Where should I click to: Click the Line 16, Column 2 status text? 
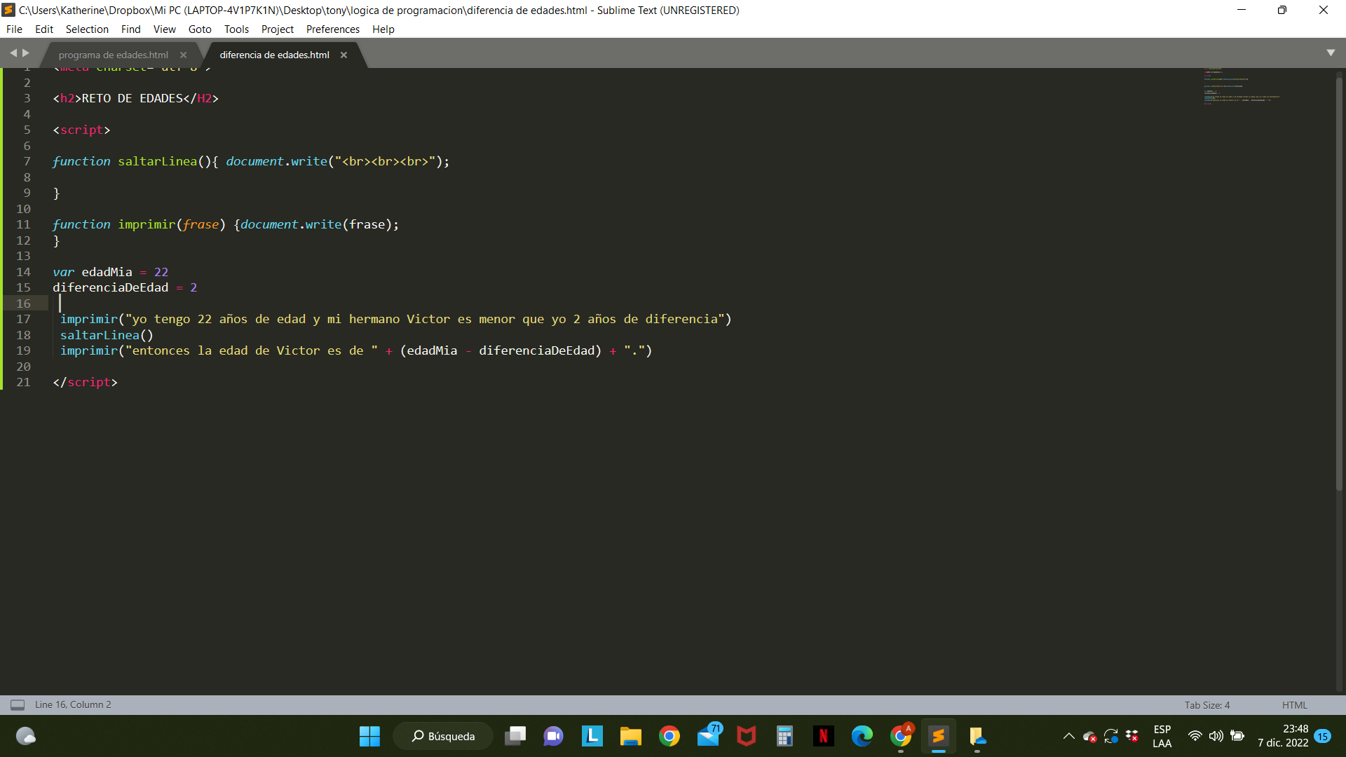pos(73,705)
